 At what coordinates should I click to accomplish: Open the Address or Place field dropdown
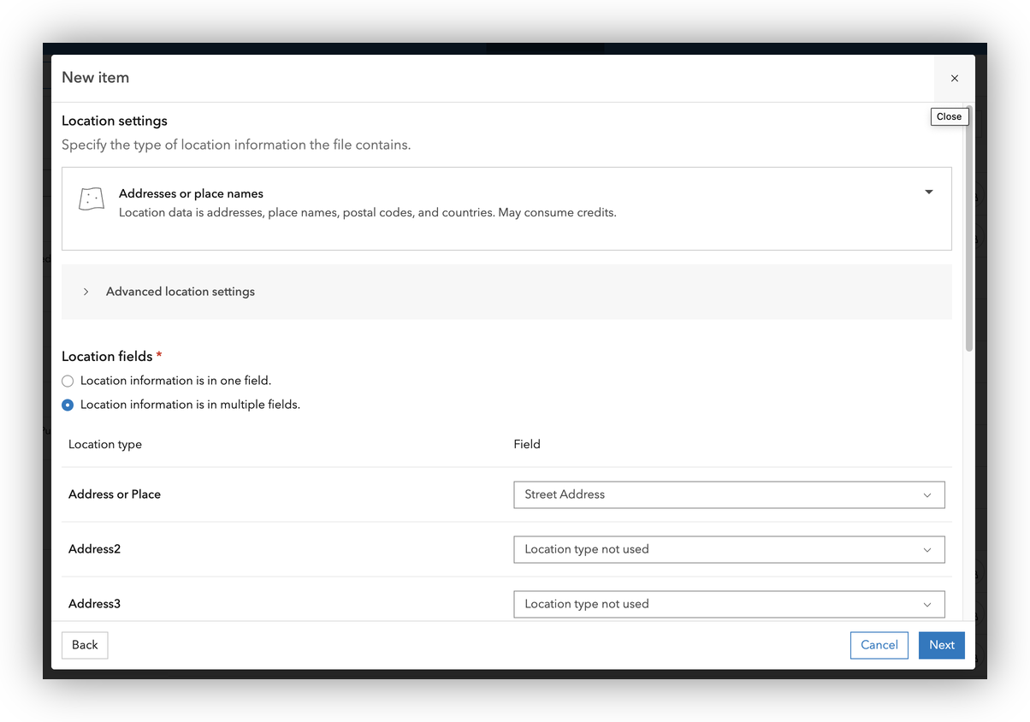(728, 494)
